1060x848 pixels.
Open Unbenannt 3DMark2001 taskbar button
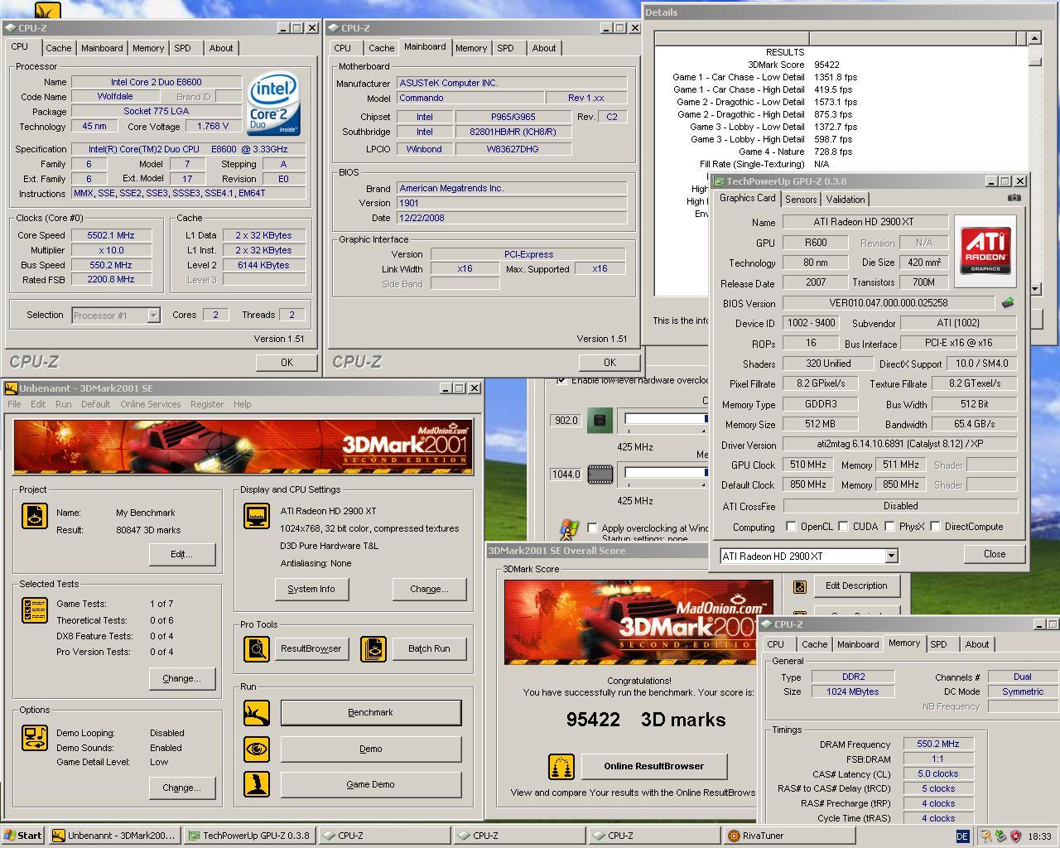pos(113,836)
